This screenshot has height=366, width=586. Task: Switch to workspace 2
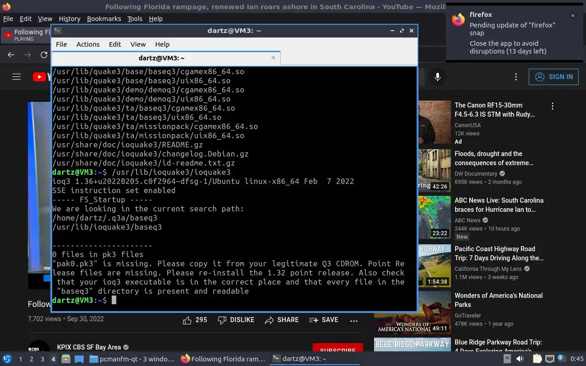tap(31, 359)
